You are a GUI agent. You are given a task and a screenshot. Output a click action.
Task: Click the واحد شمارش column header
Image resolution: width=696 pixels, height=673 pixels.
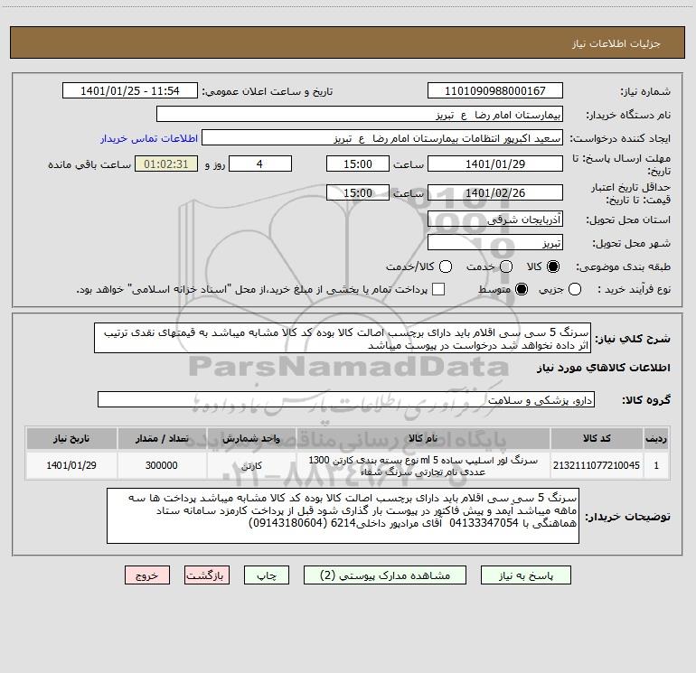tap(251, 438)
